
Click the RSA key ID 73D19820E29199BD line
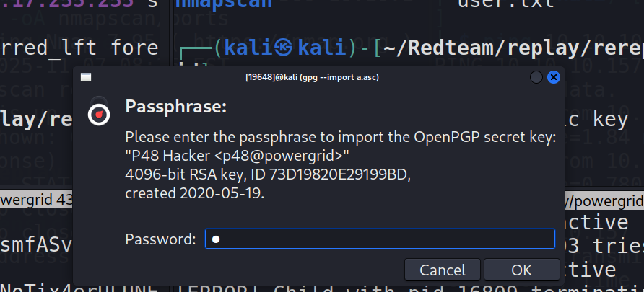click(268, 174)
